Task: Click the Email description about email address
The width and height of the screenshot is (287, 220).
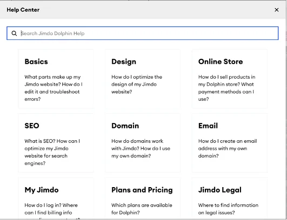Action: 228,148
